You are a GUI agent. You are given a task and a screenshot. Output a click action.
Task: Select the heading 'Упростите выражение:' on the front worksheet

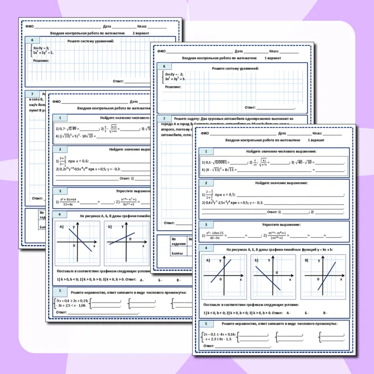click(281, 225)
